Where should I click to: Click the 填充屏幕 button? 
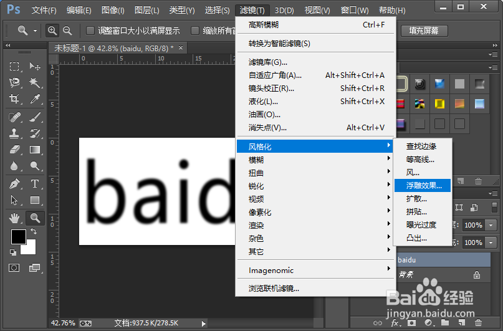tap(424, 31)
